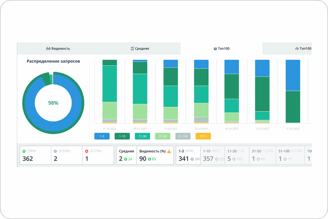Open the Видимость tab with glasses icon
The height and width of the screenshot is (219, 328).
click(58, 48)
